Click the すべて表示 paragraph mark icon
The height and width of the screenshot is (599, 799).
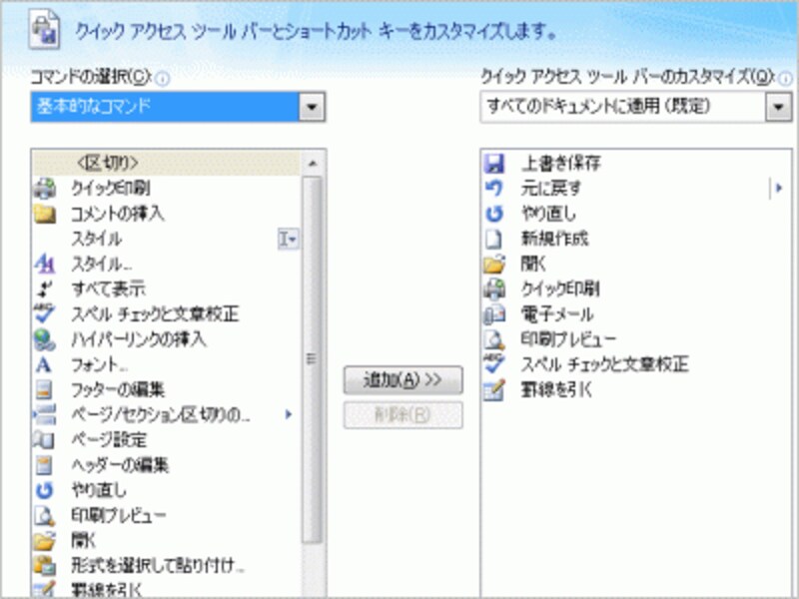click(44, 289)
